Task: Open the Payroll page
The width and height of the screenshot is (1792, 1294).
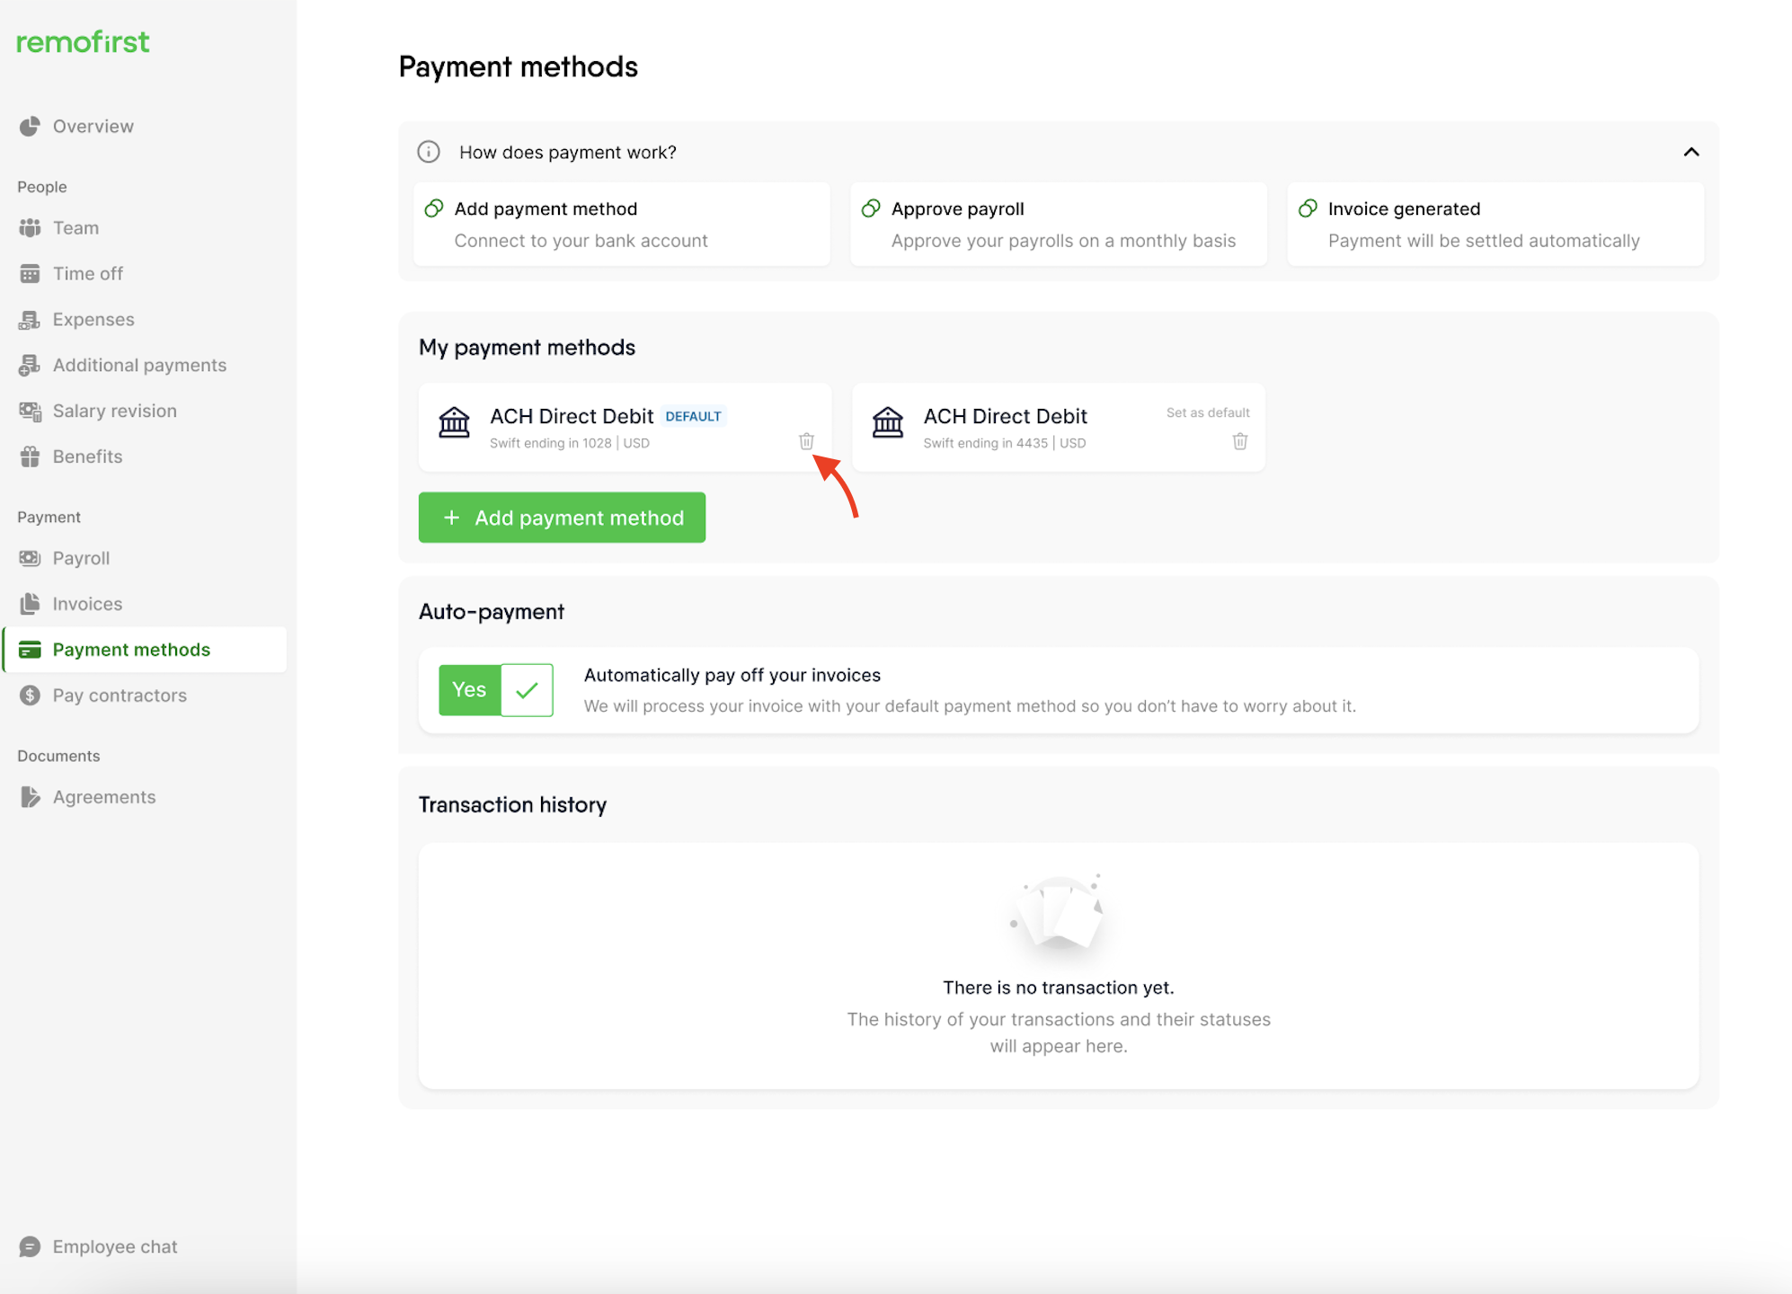Action: [x=81, y=558]
